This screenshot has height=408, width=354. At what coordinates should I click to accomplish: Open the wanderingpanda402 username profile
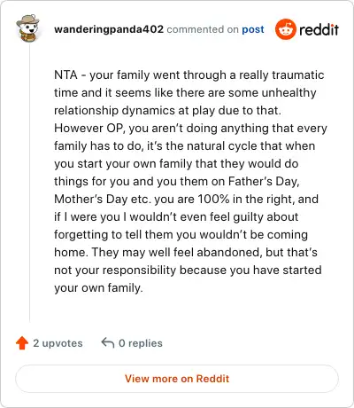(109, 29)
